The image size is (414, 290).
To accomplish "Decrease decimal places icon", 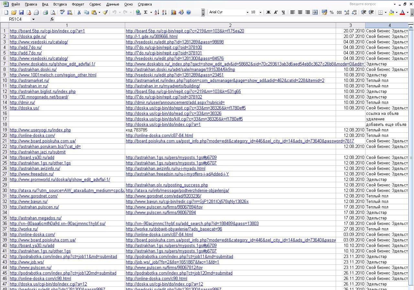I will pos(354,12).
